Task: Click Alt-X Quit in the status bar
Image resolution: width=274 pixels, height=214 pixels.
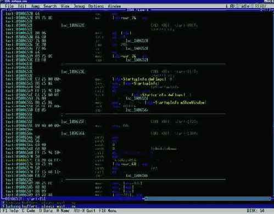Action: pyautogui.click(x=85, y=211)
